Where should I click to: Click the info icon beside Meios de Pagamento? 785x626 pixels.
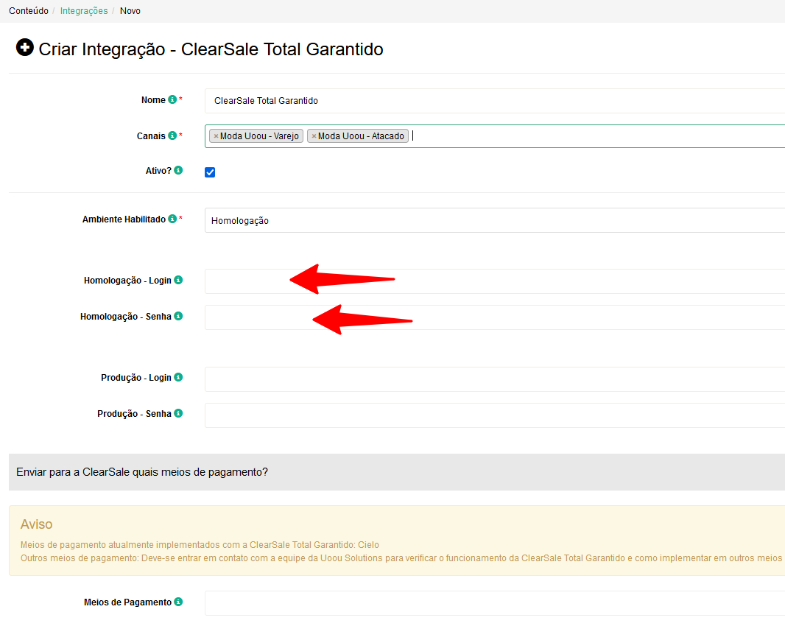178,602
